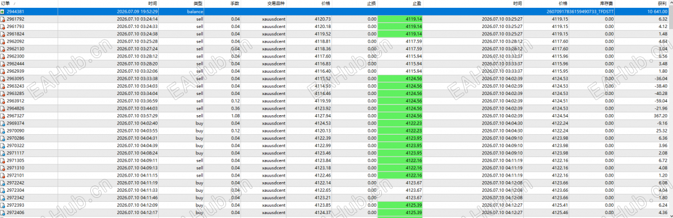Click the profit value '25.32'
The image size is (673, 218).
(661, 131)
